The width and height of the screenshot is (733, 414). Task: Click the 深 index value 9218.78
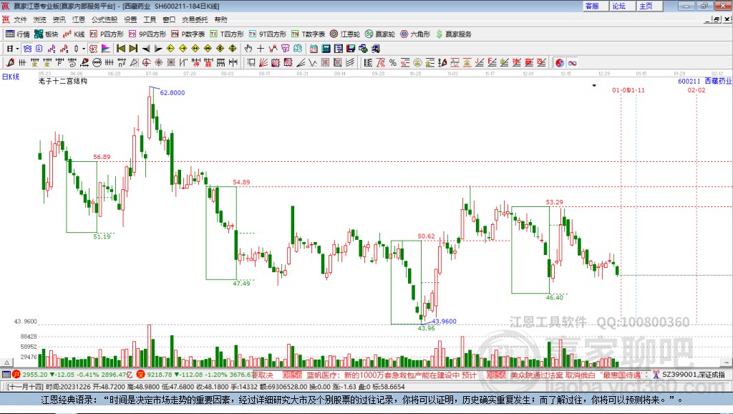[160, 374]
